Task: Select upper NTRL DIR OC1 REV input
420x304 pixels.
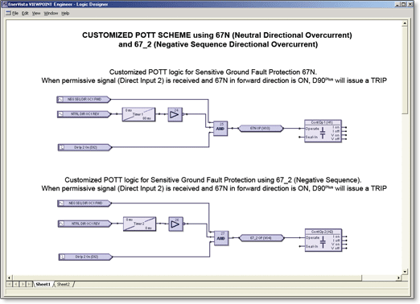Action: 84,114
